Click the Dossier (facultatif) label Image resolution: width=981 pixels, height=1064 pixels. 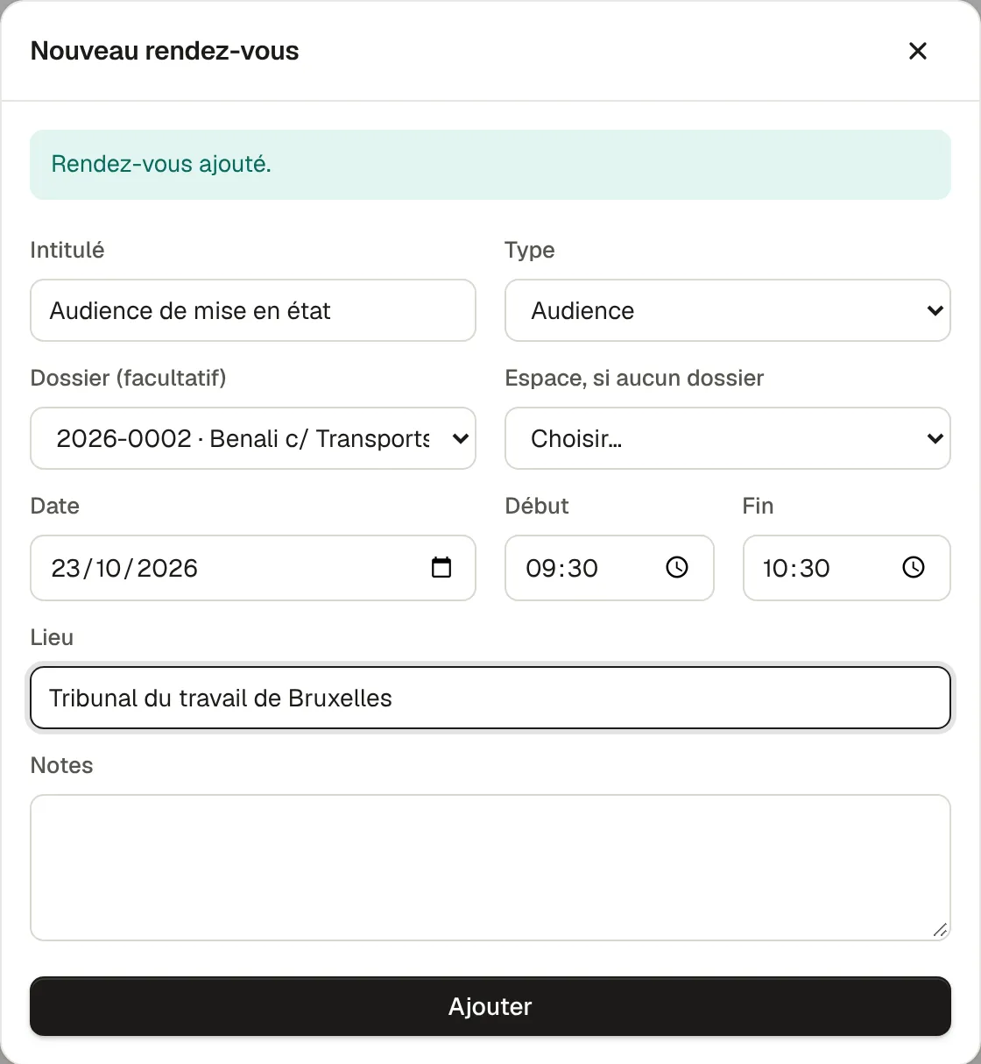(129, 378)
